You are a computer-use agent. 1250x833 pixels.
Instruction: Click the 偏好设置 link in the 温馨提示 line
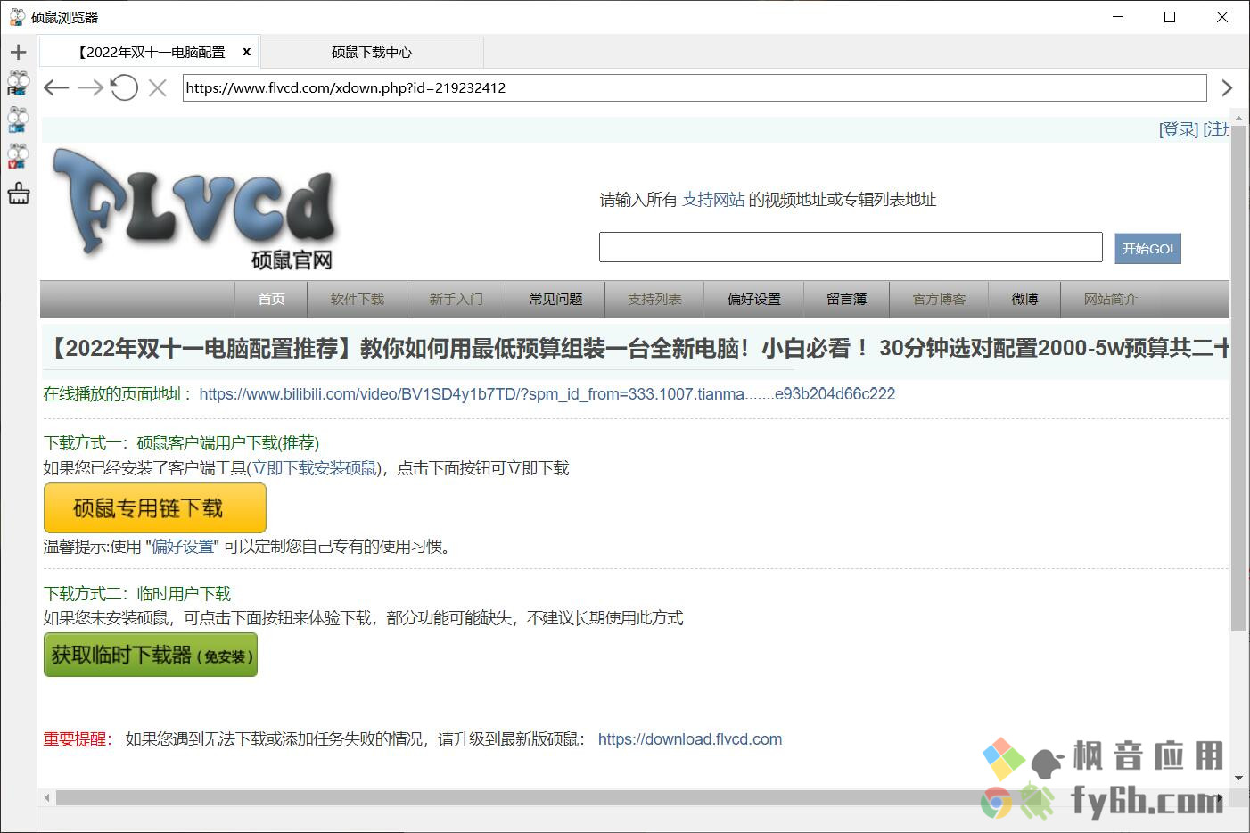183,547
